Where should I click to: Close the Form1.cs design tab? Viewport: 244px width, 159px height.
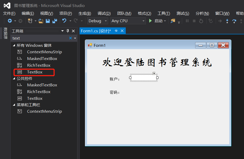[122, 31]
